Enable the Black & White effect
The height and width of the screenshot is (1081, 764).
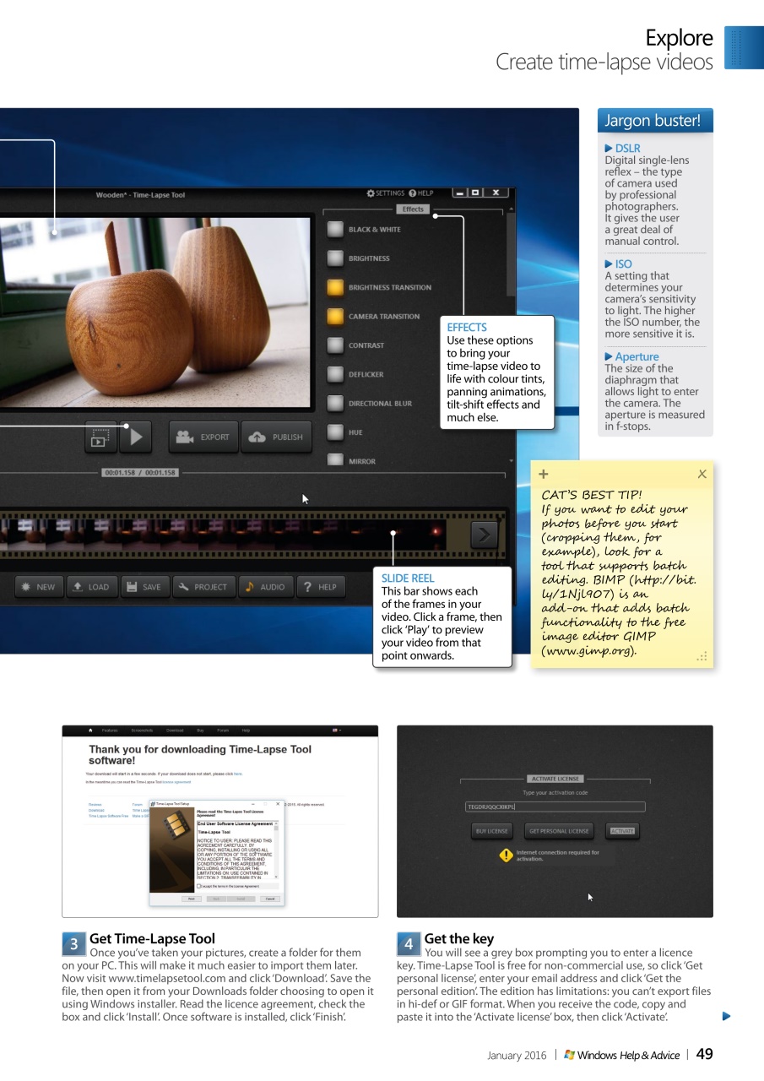(334, 228)
